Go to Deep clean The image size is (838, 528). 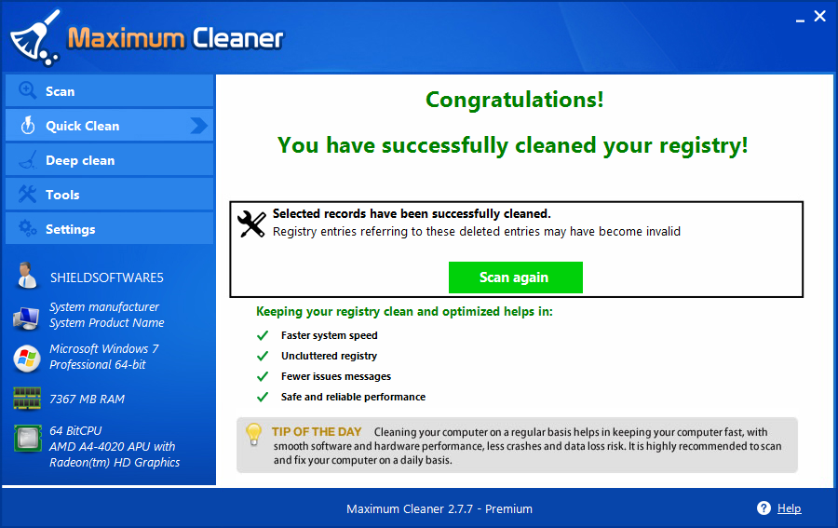click(x=110, y=160)
